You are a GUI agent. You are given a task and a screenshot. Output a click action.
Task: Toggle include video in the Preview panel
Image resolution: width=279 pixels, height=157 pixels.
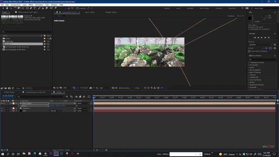[263, 48]
